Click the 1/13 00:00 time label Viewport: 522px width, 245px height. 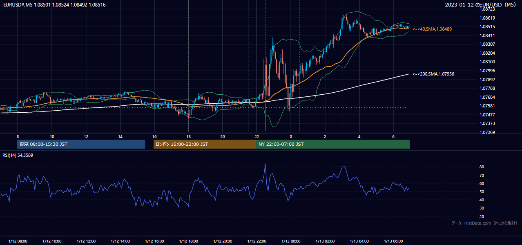291,241
